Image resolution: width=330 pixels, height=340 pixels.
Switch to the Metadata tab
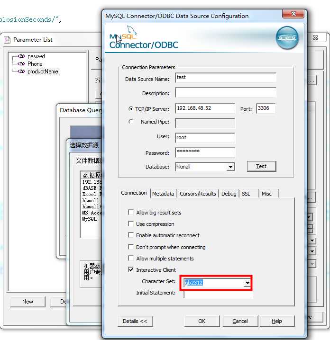[163, 194]
